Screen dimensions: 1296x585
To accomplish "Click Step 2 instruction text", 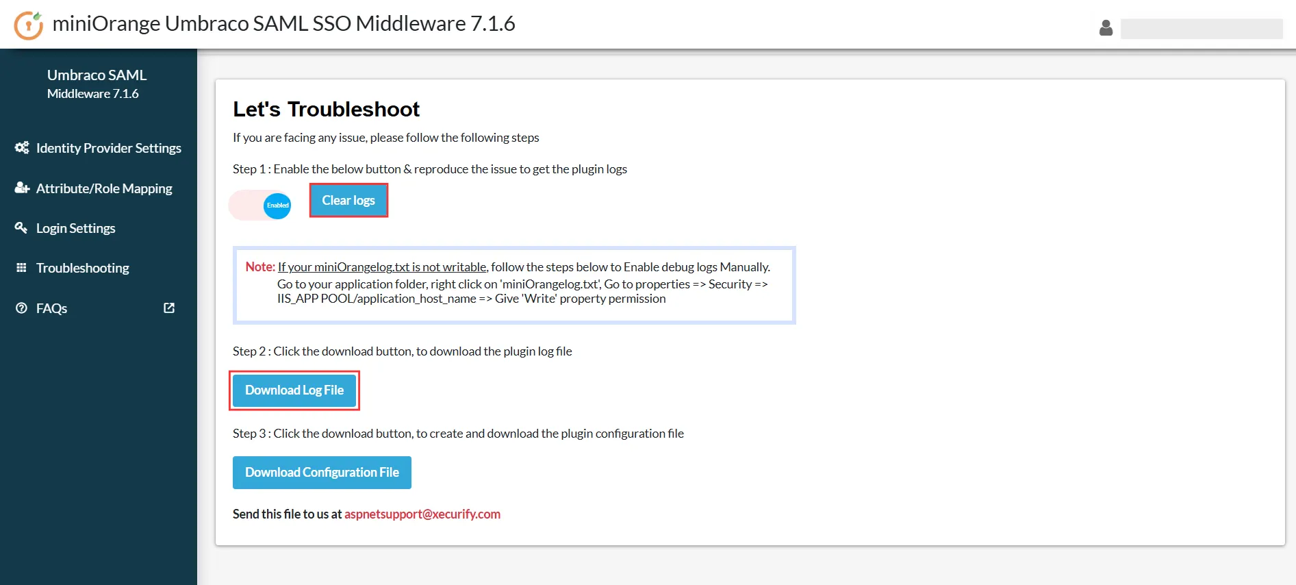I will [403, 351].
